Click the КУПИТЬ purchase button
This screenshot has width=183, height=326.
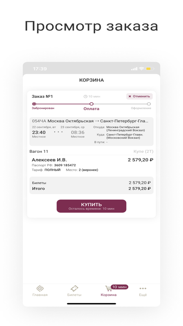point(91,206)
